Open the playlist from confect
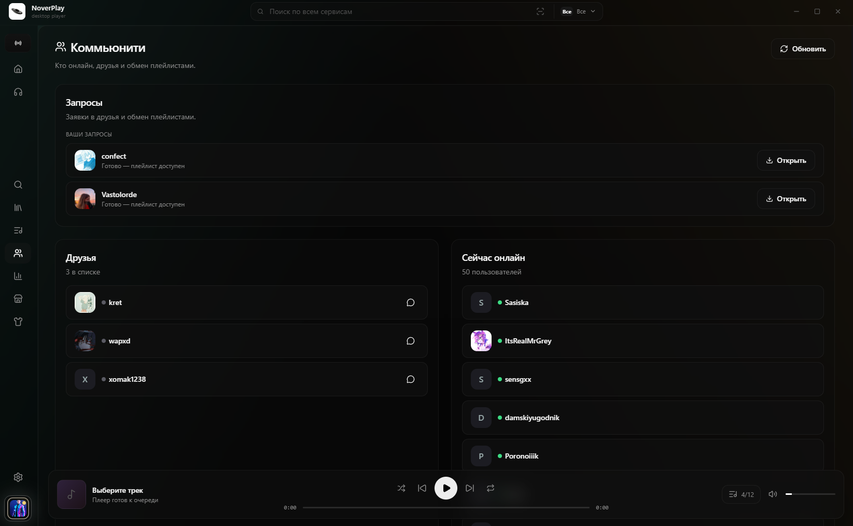The image size is (853, 526). tap(786, 160)
